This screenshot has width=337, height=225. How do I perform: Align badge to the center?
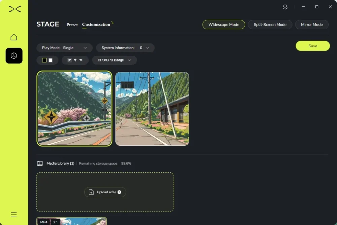(75, 60)
